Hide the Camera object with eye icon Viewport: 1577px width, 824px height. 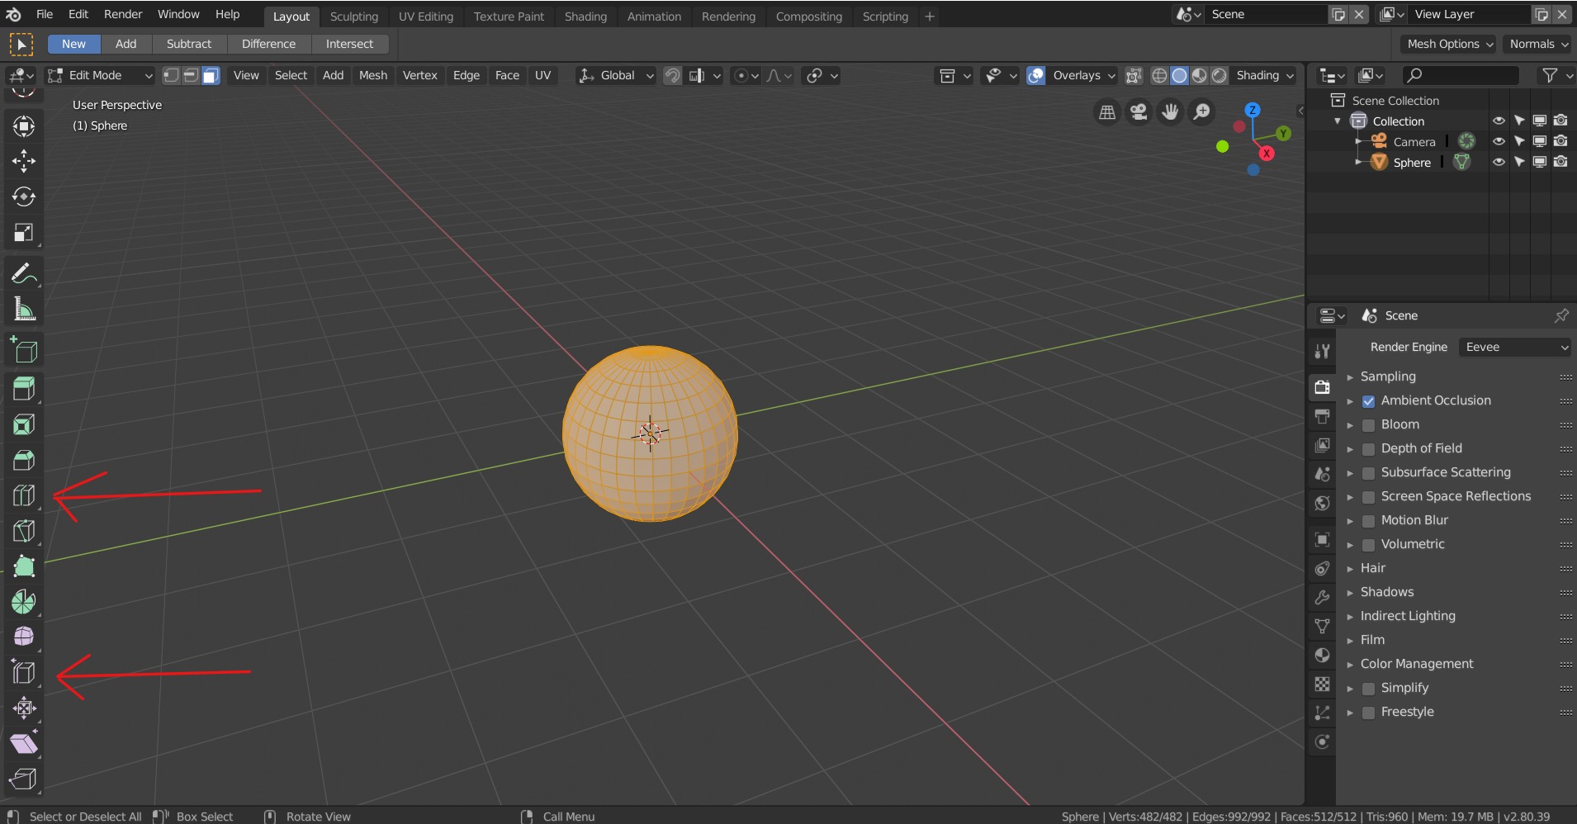click(x=1499, y=141)
